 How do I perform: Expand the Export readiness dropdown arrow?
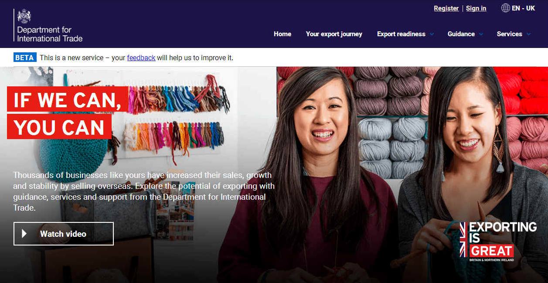pos(432,34)
